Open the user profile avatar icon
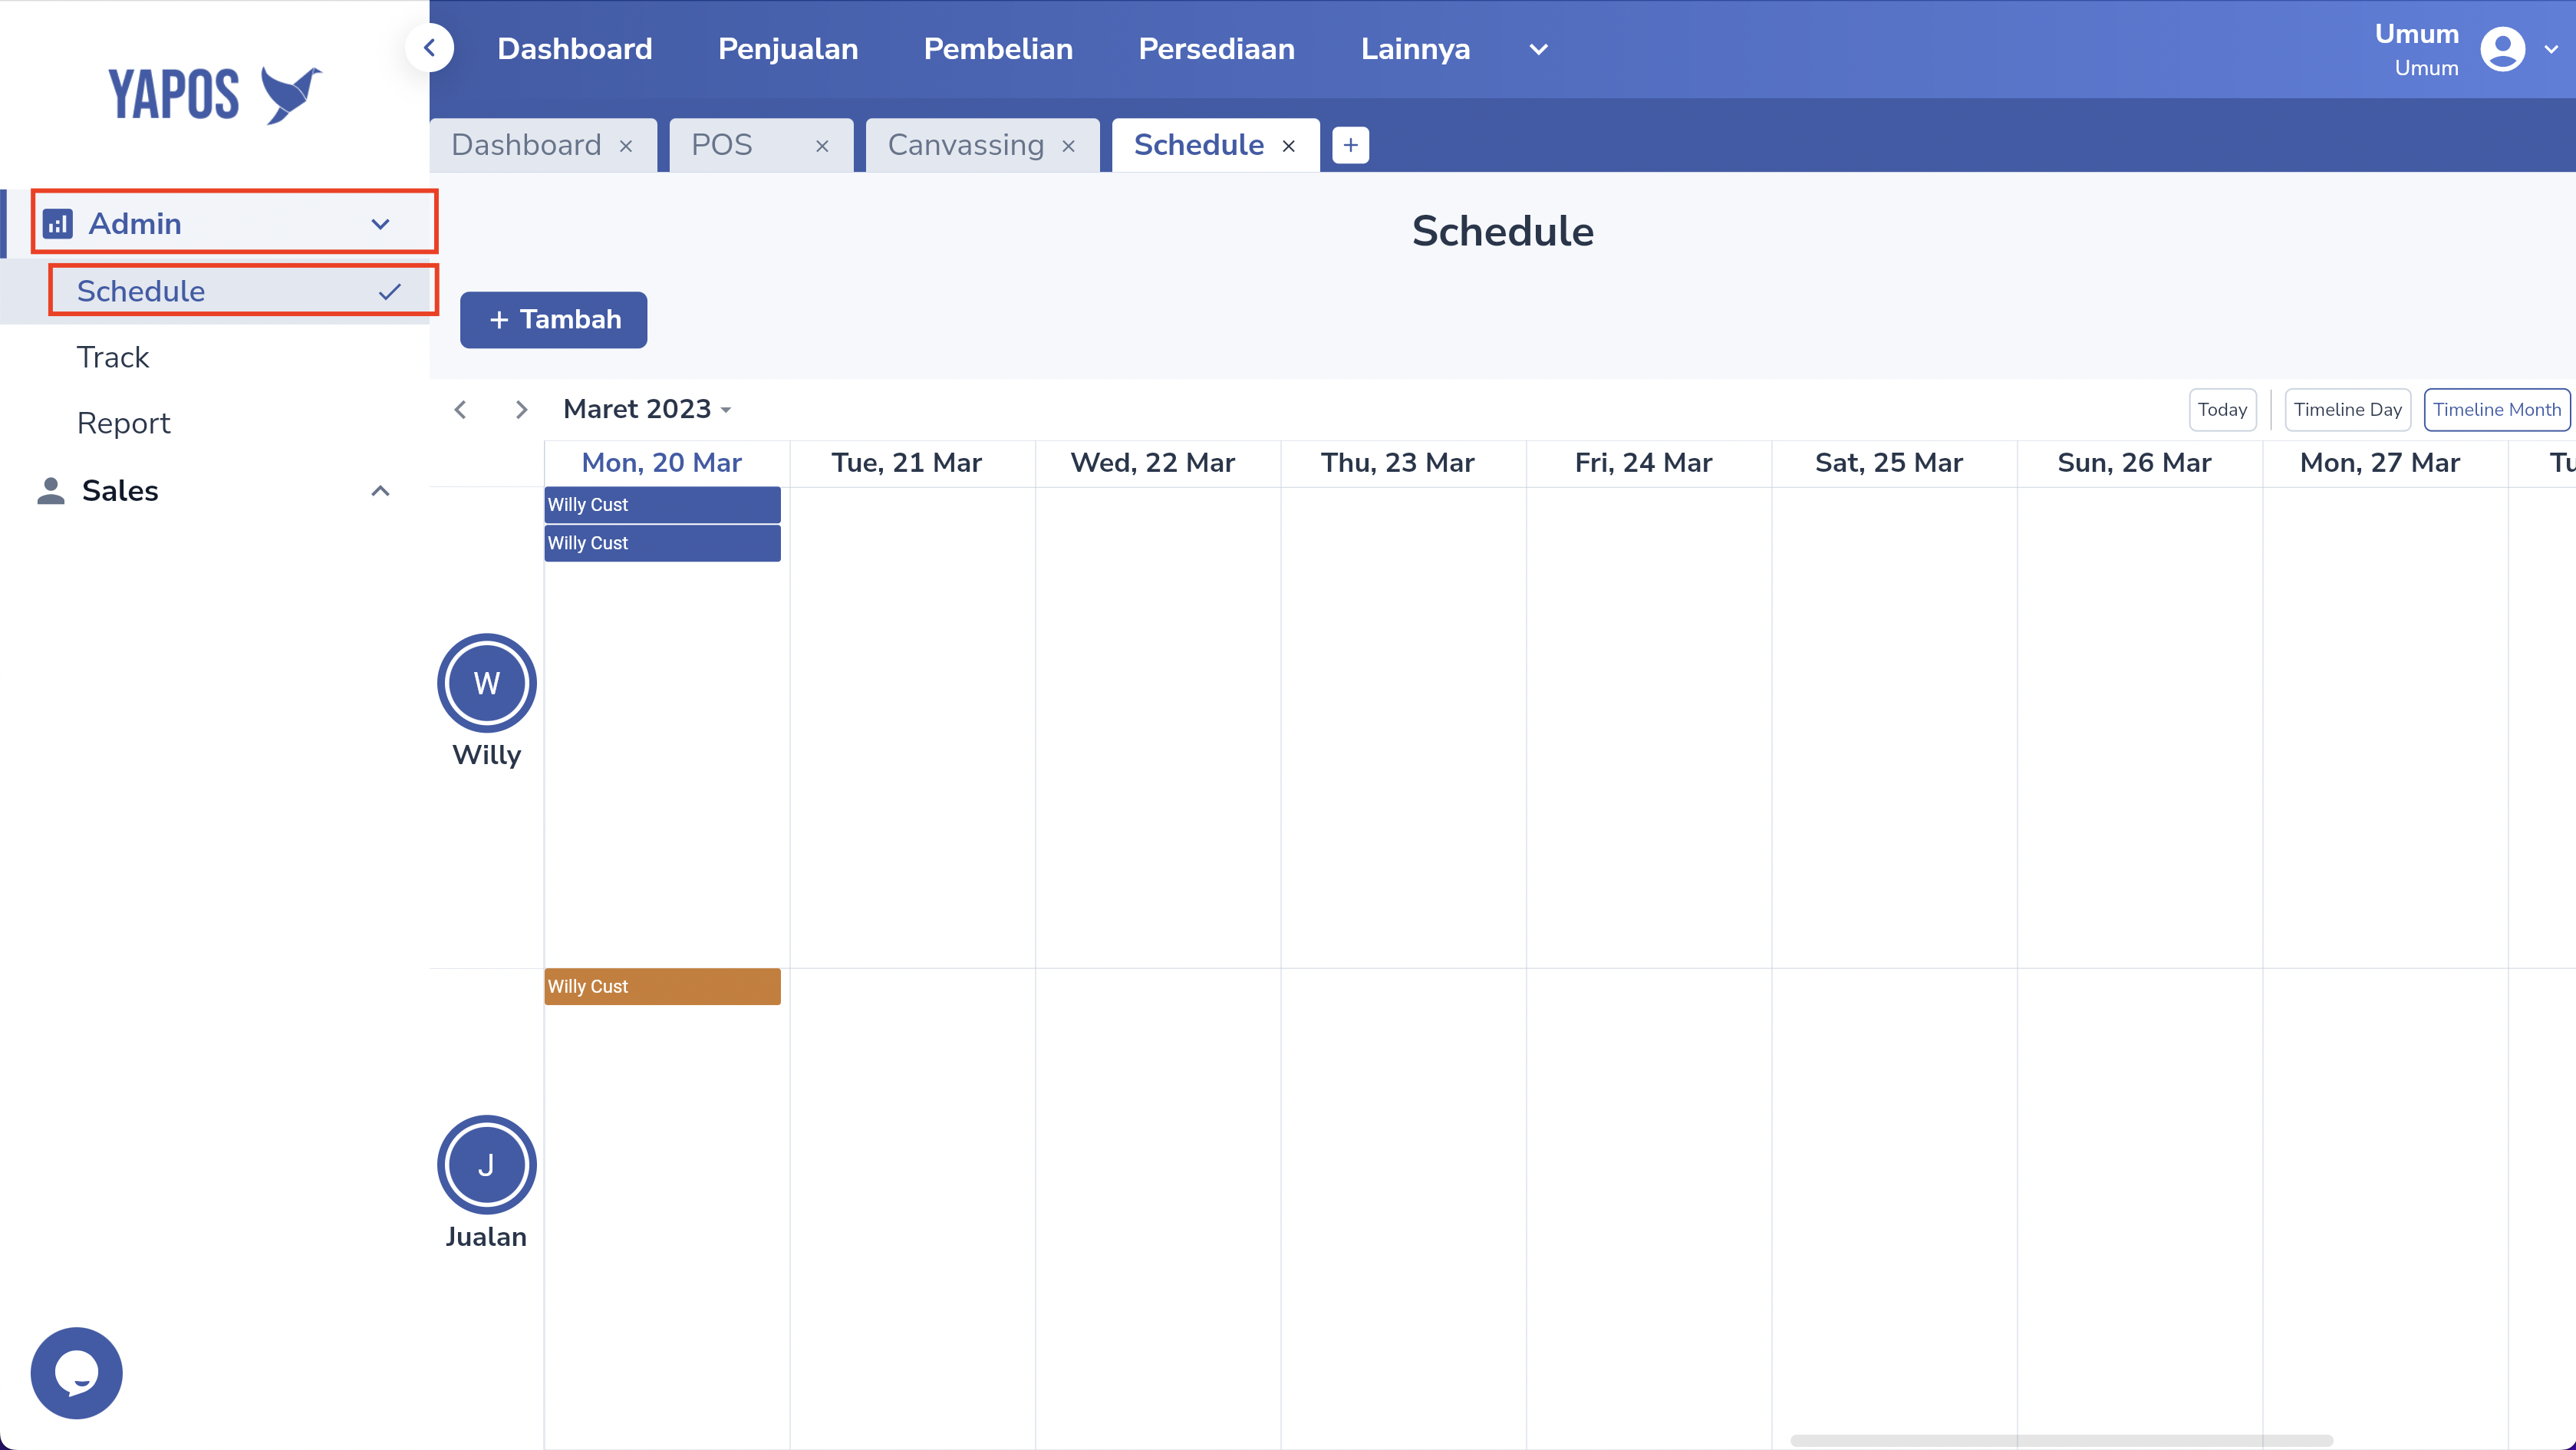The image size is (2576, 1450). [x=2502, y=49]
